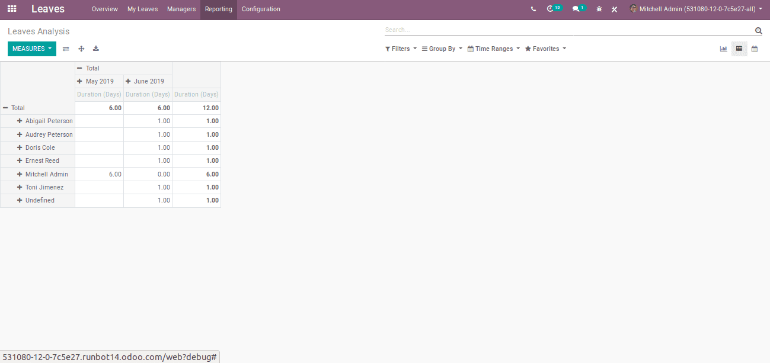The height and width of the screenshot is (363, 770).
Task: Open the Configuration menu
Action: [261, 9]
